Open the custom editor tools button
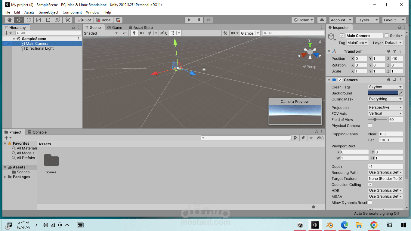The width and height of the screenshot is (411, 231). [68, 20]
